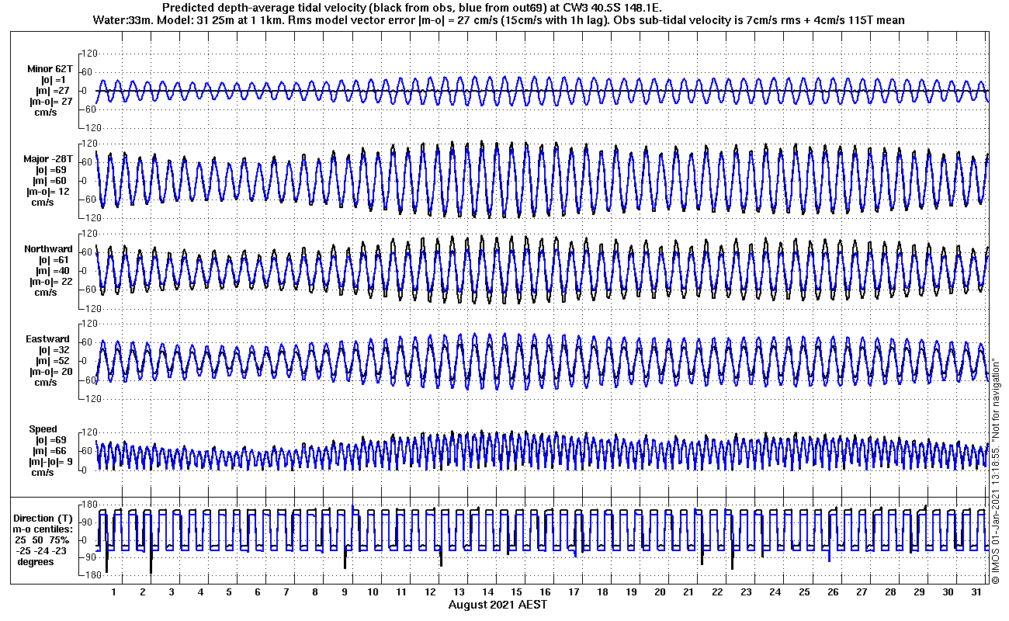The image size is (1009, 621).
Task: Click day '1' on the date axis
Action: tap(113, 592)
